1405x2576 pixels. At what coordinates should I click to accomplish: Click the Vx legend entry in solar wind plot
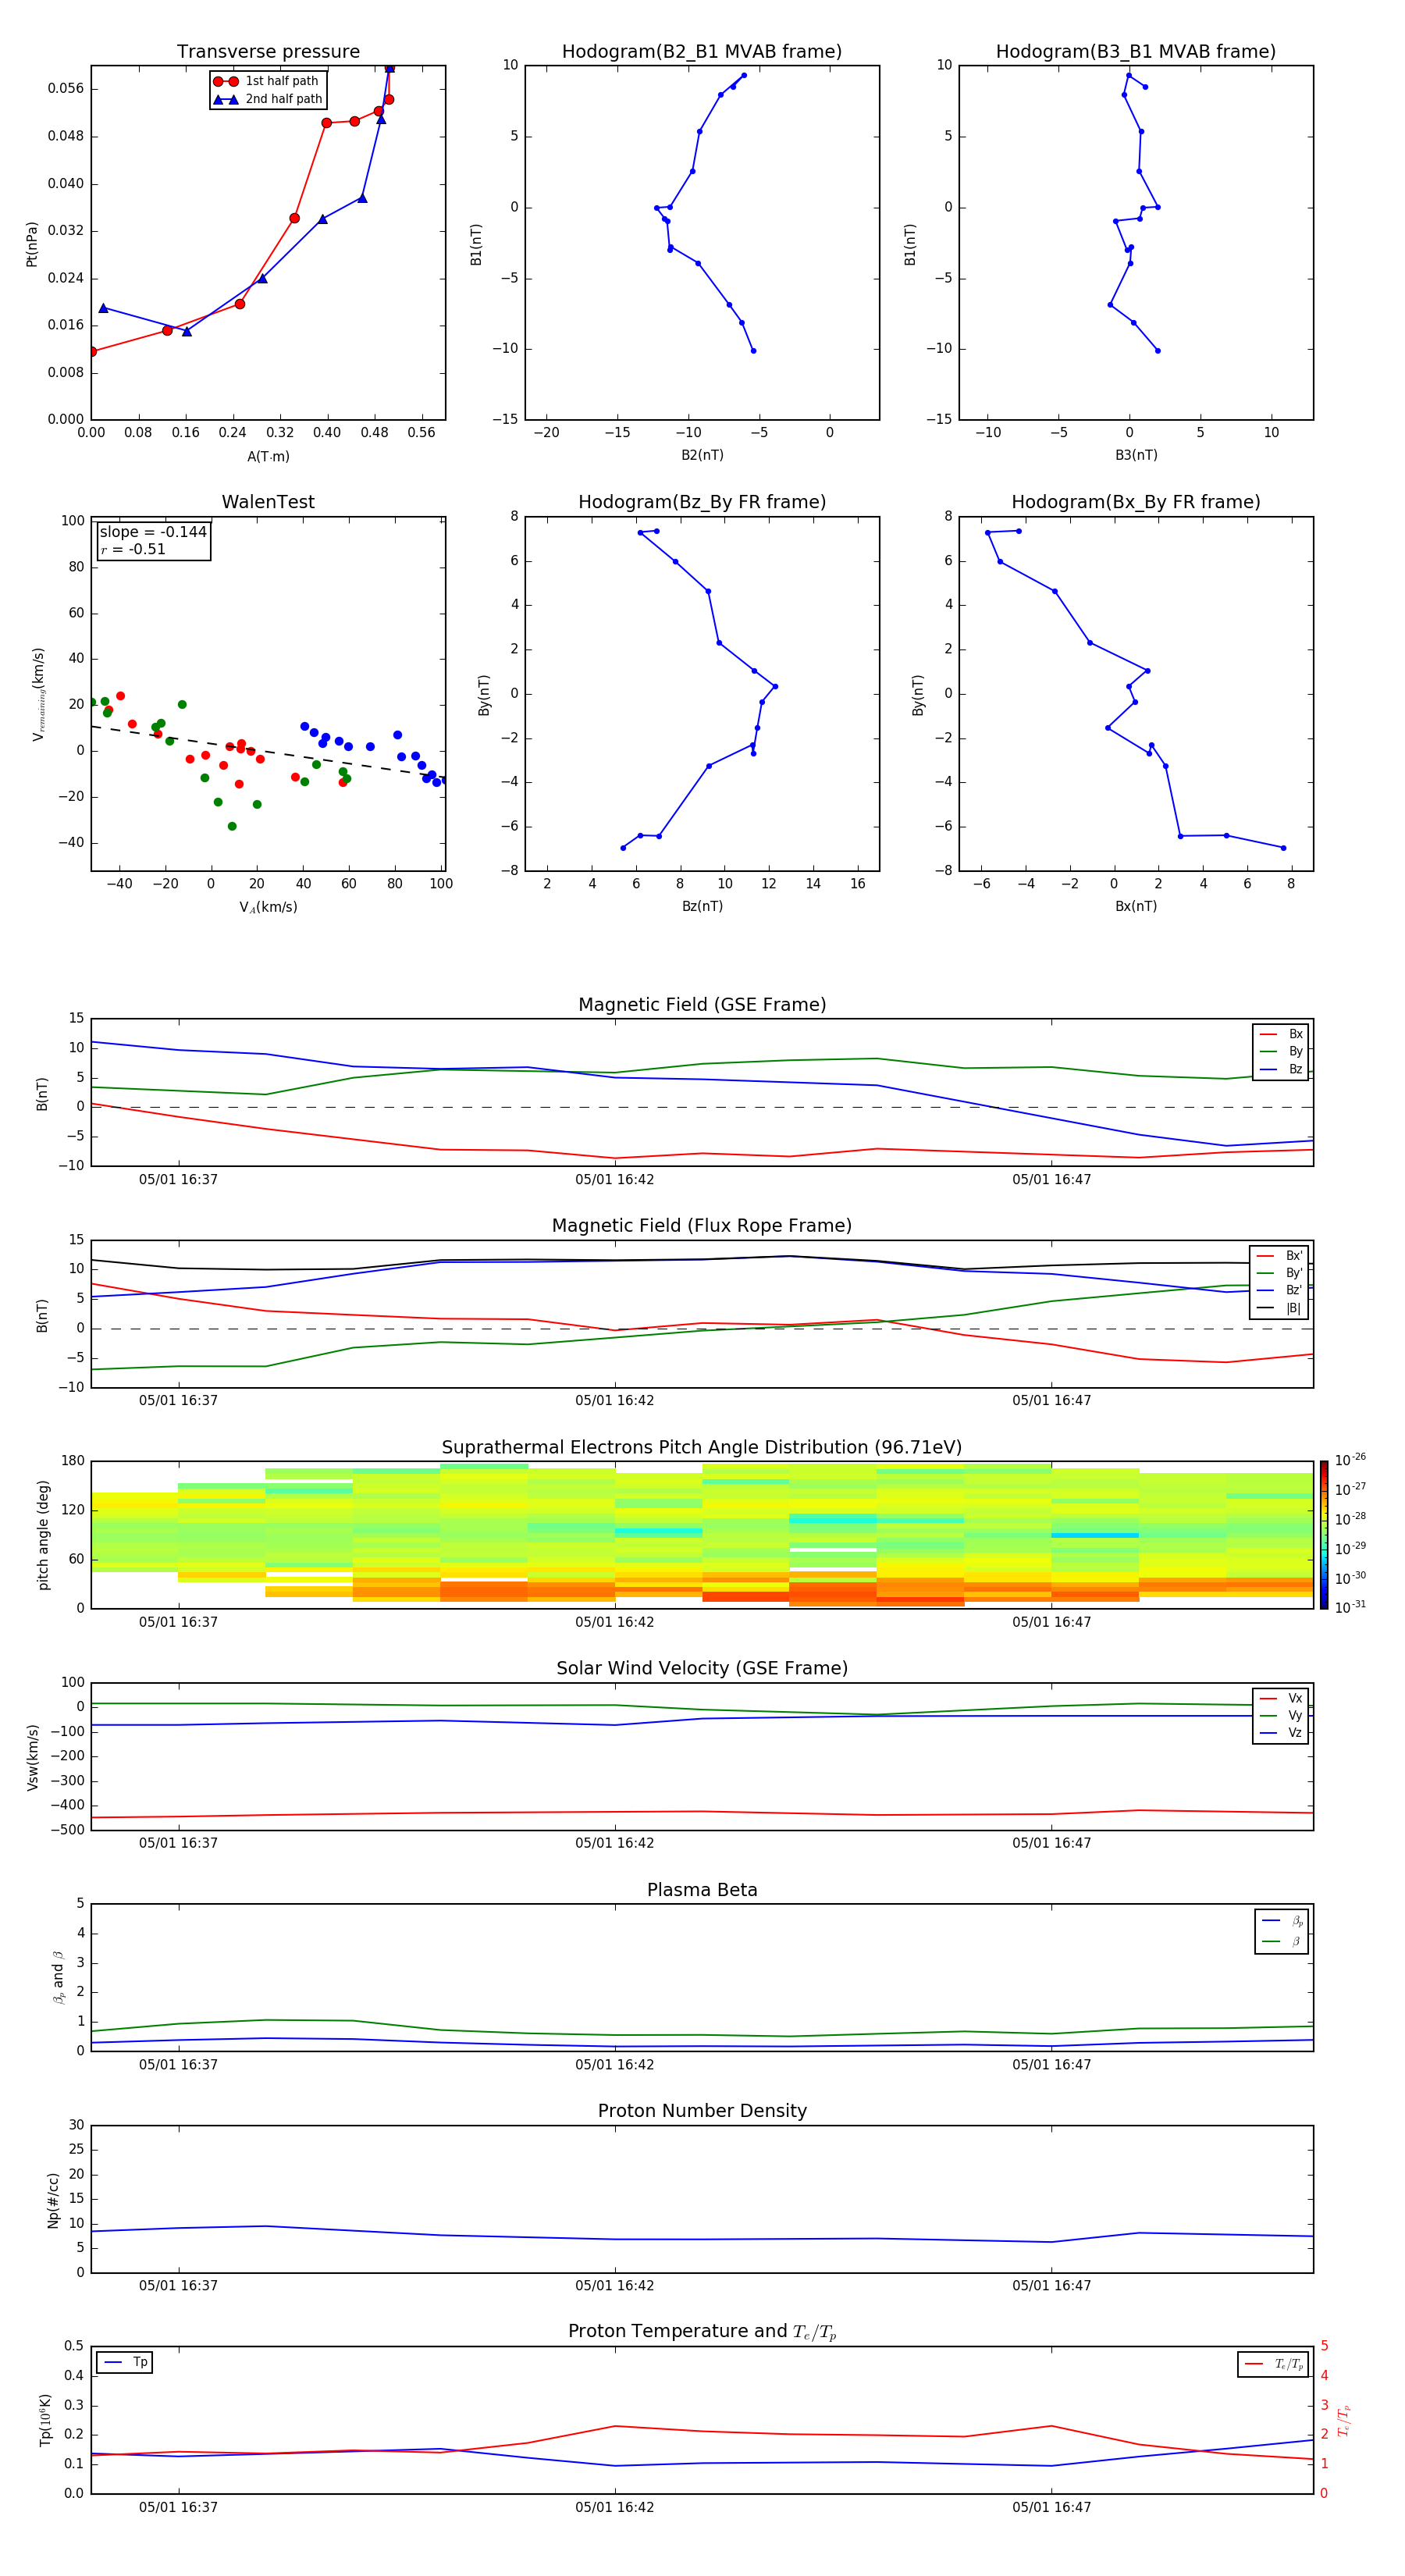point(1281,1698)
